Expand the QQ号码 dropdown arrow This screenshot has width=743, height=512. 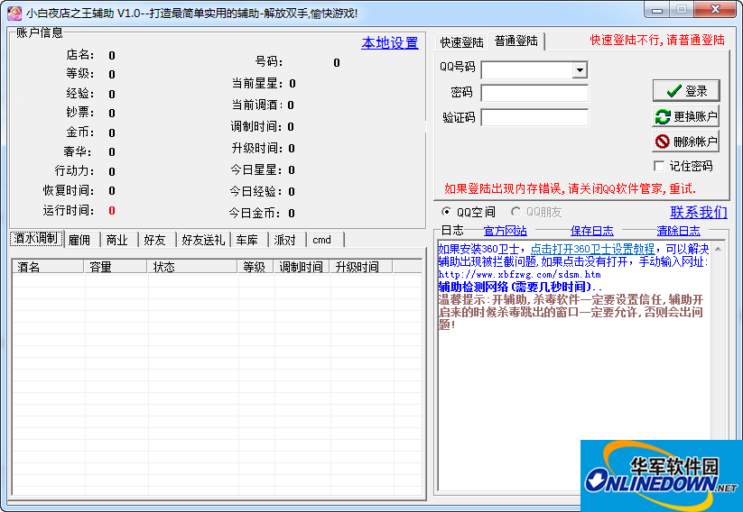point(580,70)
